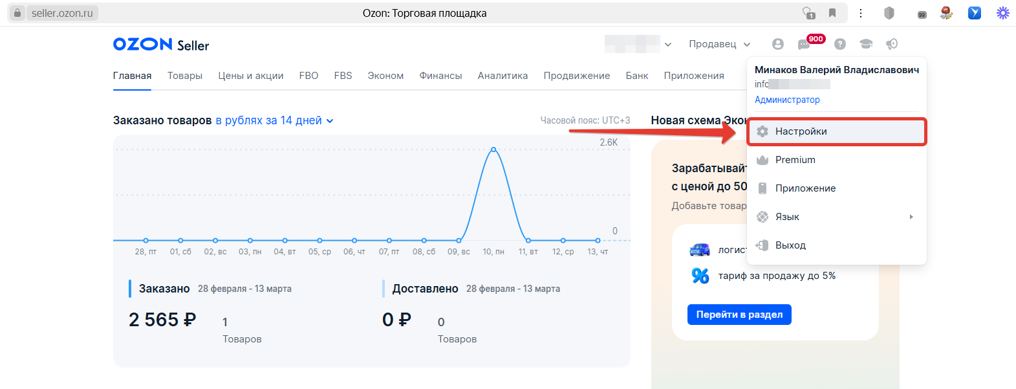Click the blue Y browser extension icon
Screen dimensions: 1016x389
[975, 13]
